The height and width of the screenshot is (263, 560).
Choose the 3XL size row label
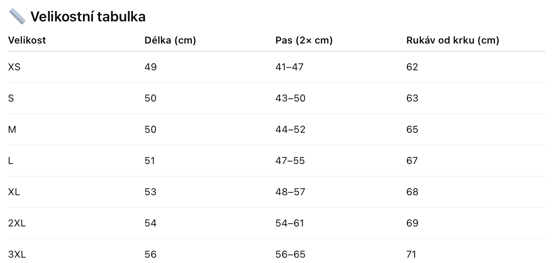17,254
